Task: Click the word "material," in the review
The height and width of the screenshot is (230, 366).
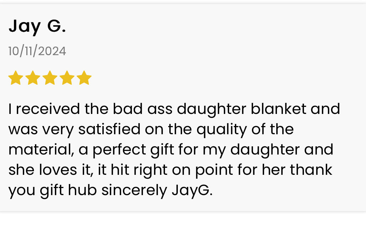Action: (x=41, y=150)
